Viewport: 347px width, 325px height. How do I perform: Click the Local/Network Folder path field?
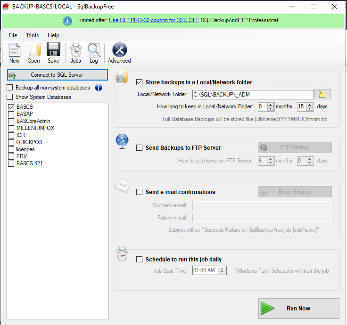pyautogui.click(x=253, y=95)
